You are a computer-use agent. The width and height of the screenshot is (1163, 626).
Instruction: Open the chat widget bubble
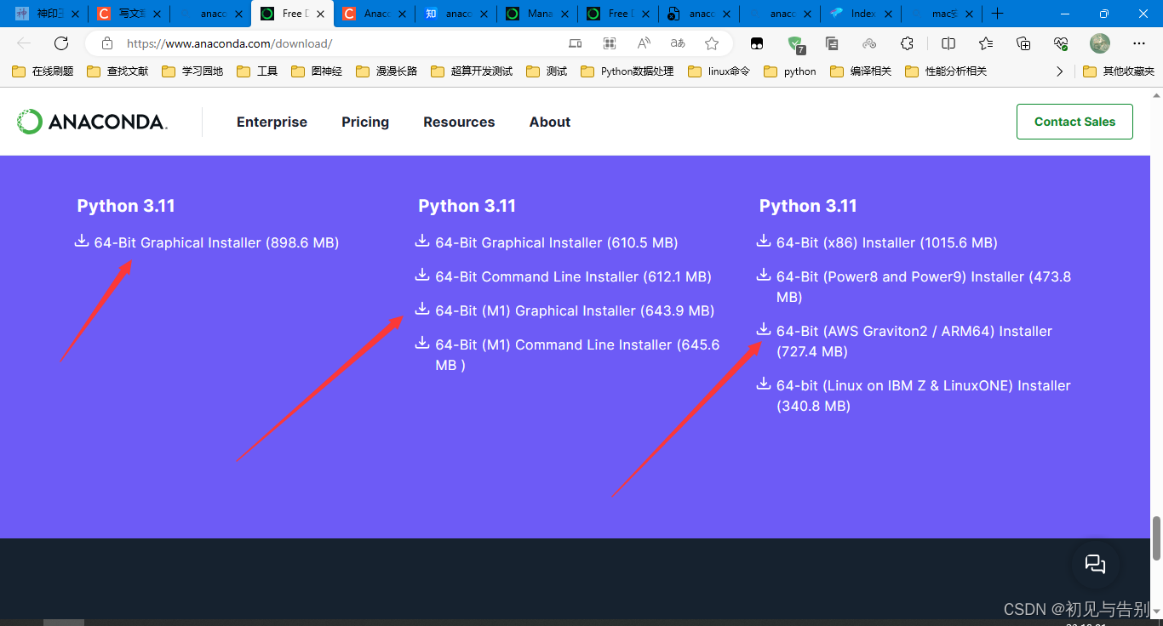pyautogui.click(x=1095, y=563)
